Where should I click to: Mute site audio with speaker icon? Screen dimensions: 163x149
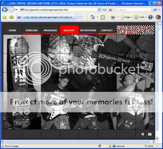(142, 134)
